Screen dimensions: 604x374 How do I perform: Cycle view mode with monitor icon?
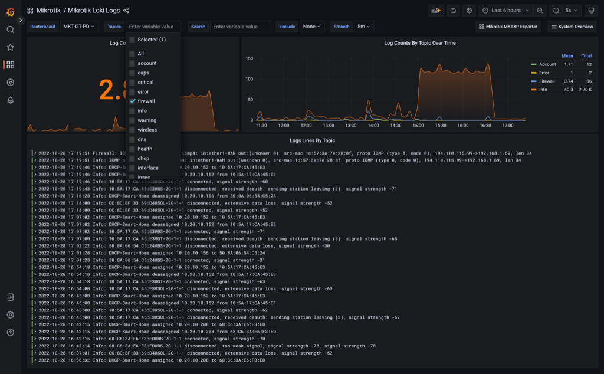point(591,11)
